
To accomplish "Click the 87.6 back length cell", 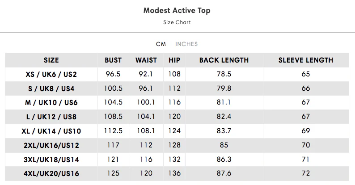I will tap(224, 173).
